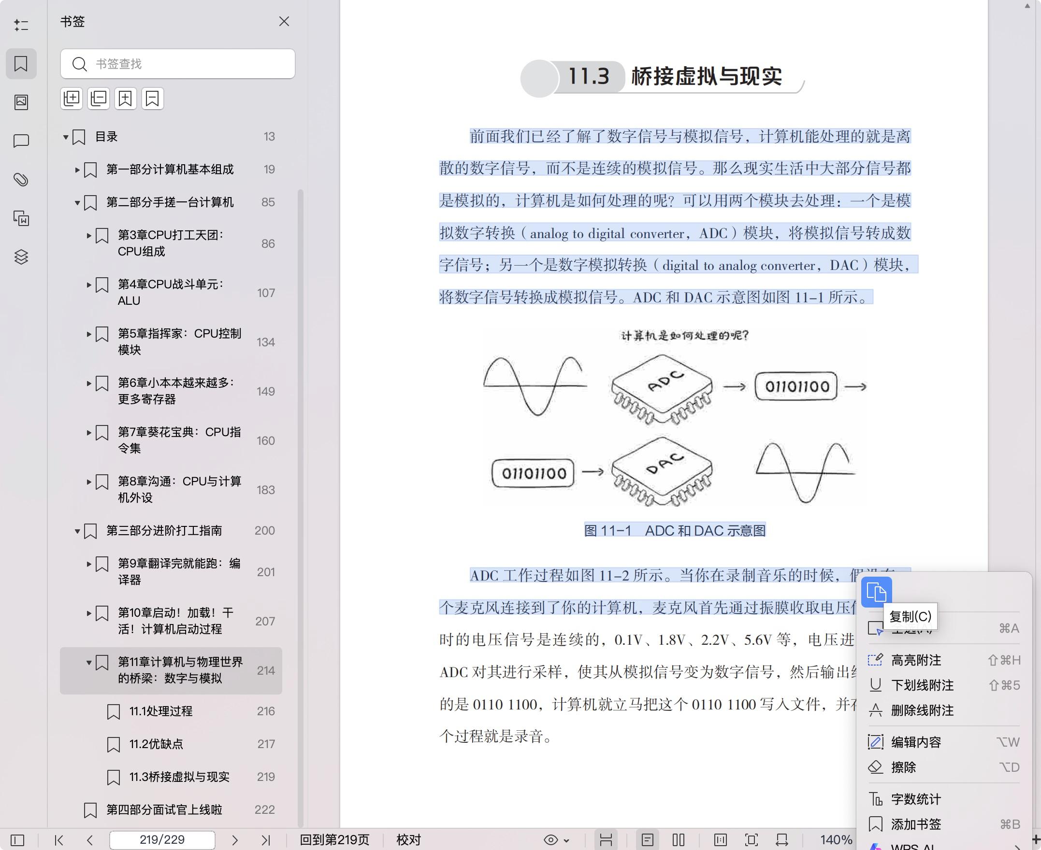Click the rotate document icon in status bar
This screenshot has height=850, width=1041.
[782, 840]
